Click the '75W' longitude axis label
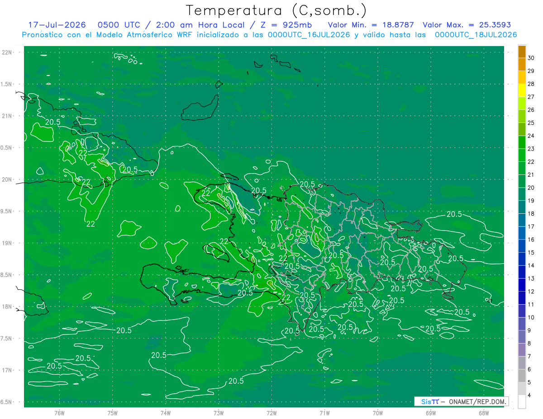Screen dimensions: 543x419 pos(112,413)
